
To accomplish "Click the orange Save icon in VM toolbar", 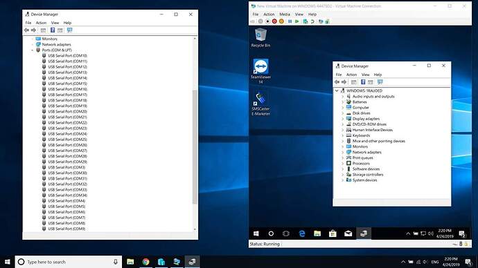I will pos(281,21).
